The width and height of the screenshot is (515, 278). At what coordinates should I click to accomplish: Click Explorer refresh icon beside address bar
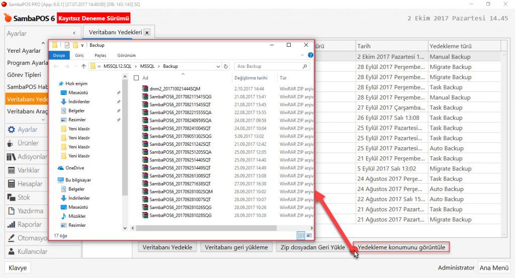tap(226, 66)
